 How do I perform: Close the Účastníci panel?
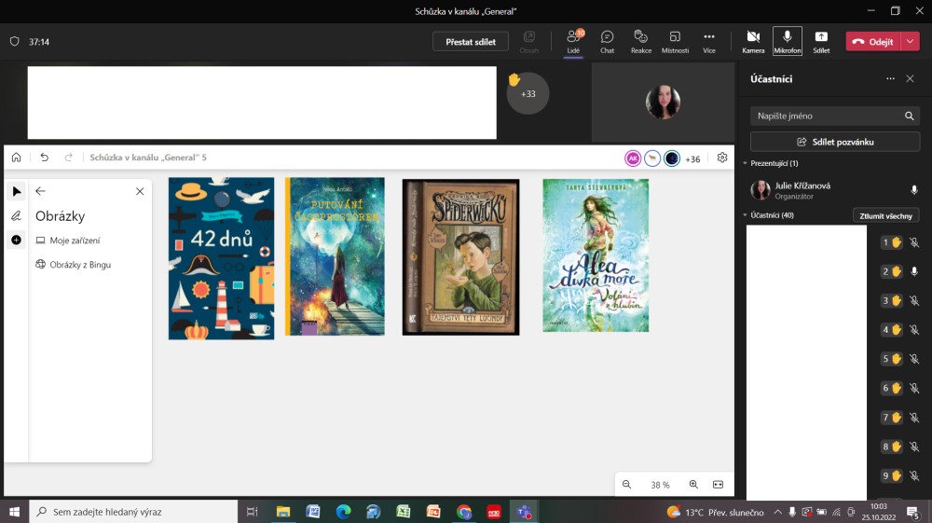(x=910, y=78)
